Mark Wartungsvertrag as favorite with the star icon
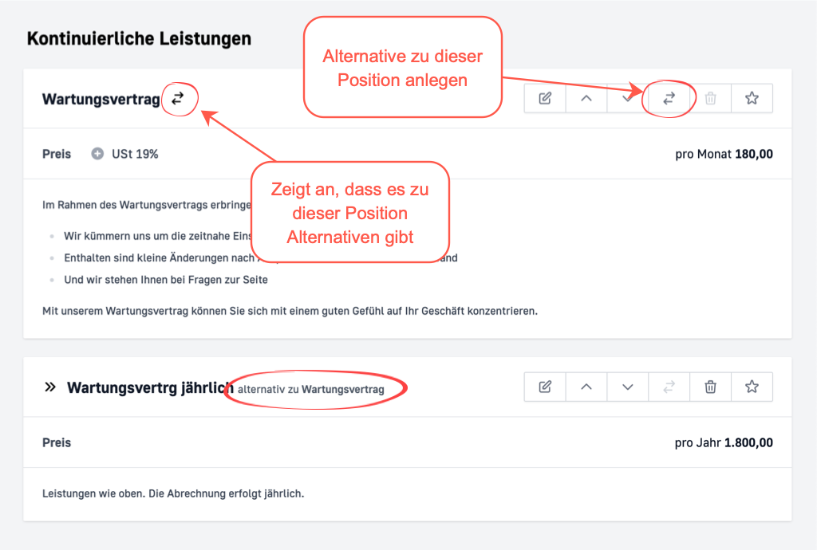The height and width of the screenshot is (550, 817). (x=752, y=98)
